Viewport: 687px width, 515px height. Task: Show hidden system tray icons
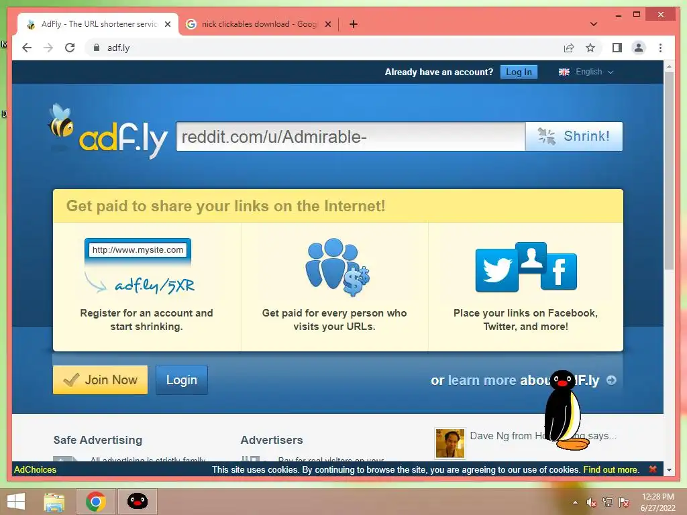[x=575, y=502]
